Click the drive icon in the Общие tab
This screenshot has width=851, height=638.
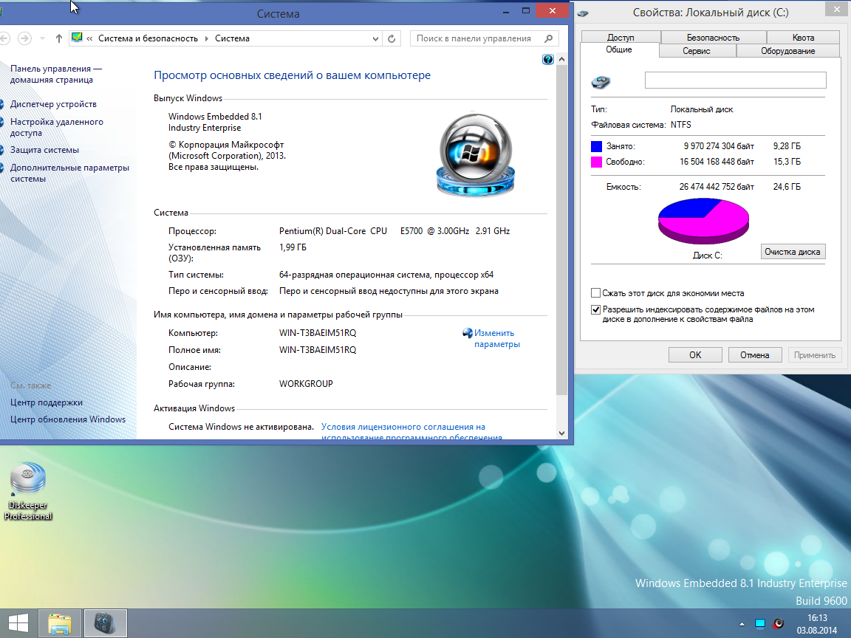click(601, 82)
